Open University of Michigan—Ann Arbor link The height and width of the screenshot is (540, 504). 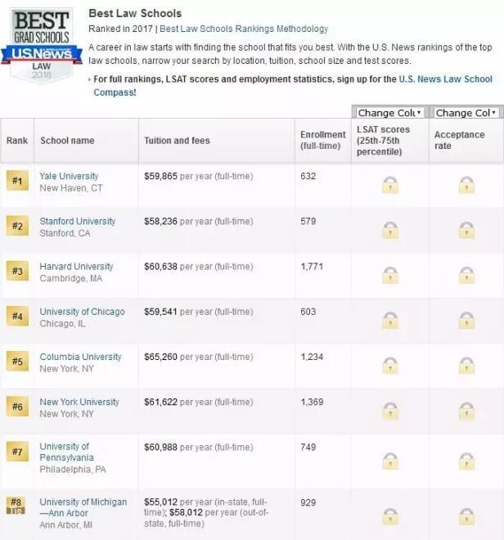click(x=83, y=507)
